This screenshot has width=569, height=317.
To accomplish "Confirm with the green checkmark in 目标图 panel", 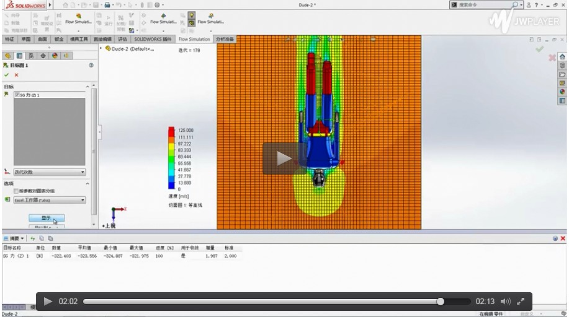I will (x=6, y=75).
